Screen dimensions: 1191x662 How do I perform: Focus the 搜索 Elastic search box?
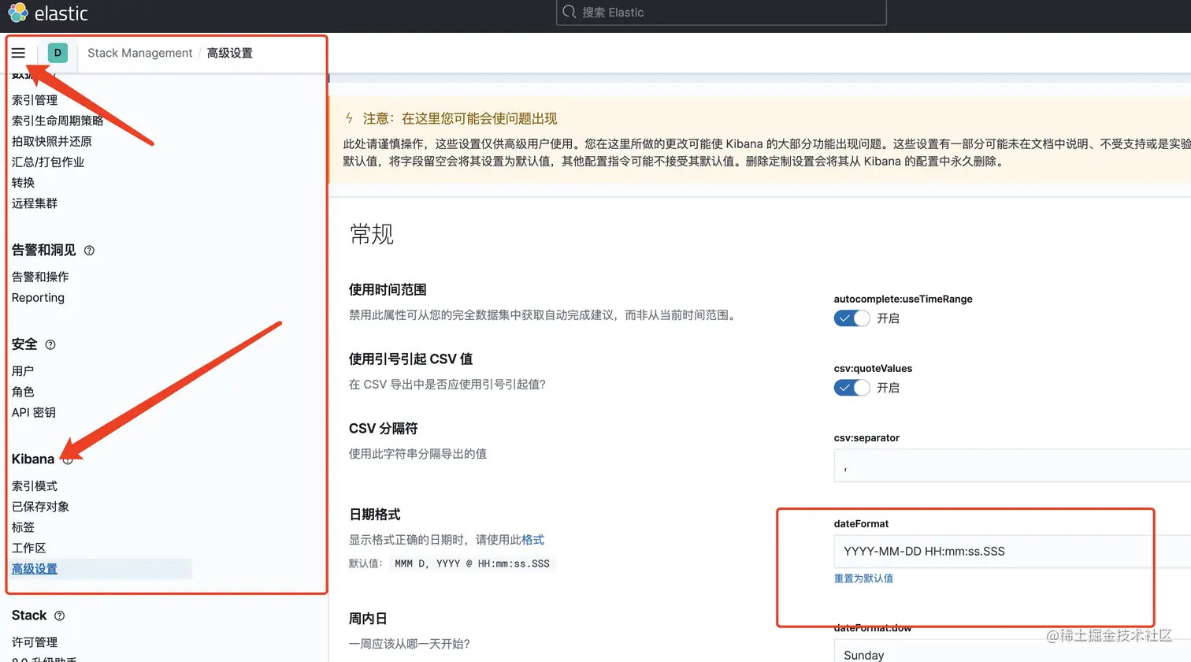(x=721, y=13)
